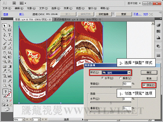163x122 pixels.
Task: Pick the Lasso tool
Action: pyautogui.click(x=9, y=30)
